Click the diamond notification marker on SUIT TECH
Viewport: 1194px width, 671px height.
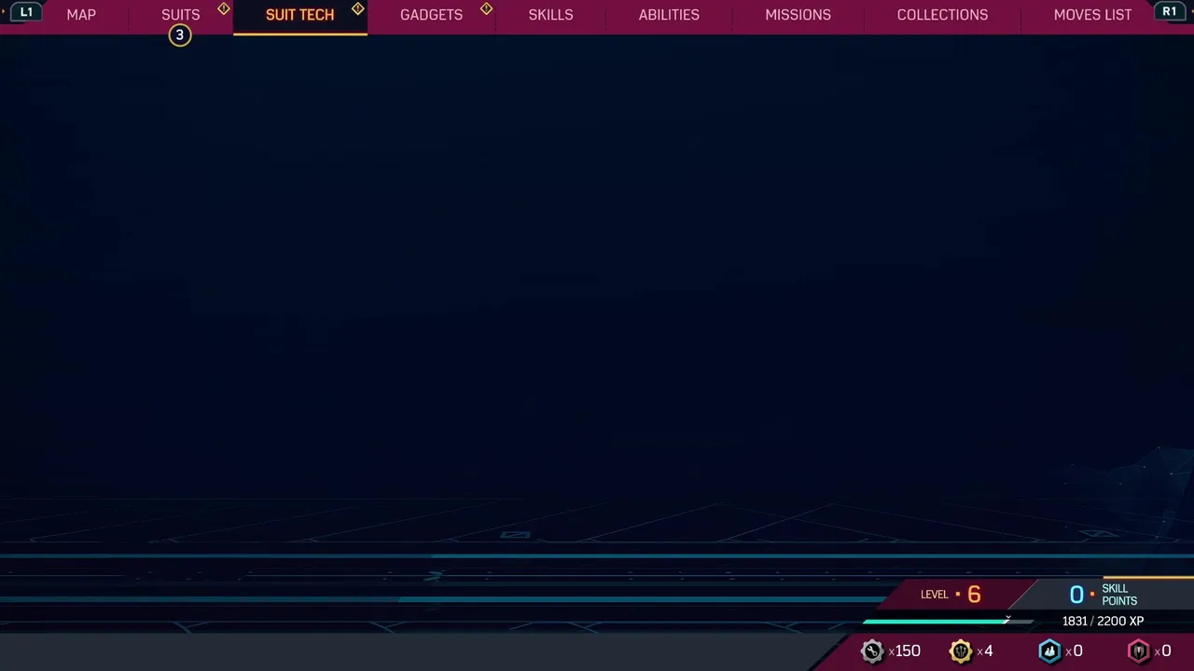(x=358, y=8)
